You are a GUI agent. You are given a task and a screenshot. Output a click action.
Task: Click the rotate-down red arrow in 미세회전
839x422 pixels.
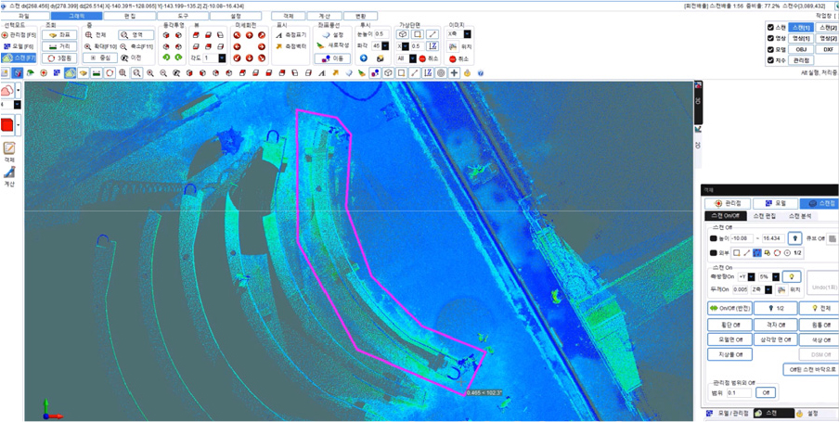pyautogui.click(x=249, y=58)
